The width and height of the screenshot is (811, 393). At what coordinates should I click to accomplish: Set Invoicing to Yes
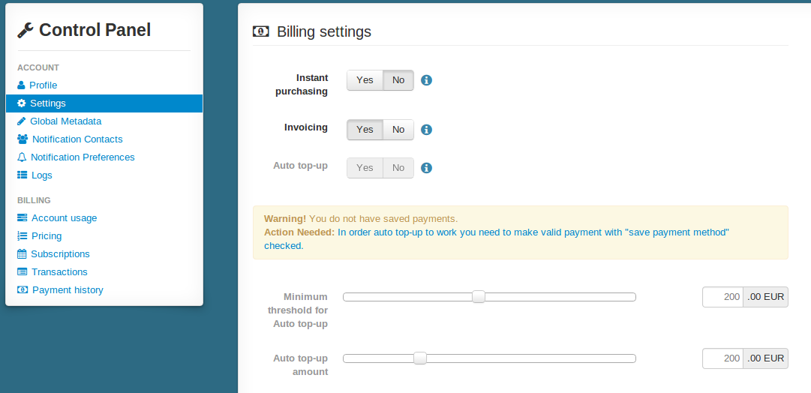point(365,130)
